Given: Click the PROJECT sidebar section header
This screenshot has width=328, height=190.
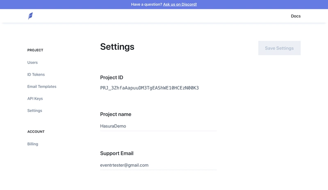Looking at the screenshot, I should coord(35,50).
